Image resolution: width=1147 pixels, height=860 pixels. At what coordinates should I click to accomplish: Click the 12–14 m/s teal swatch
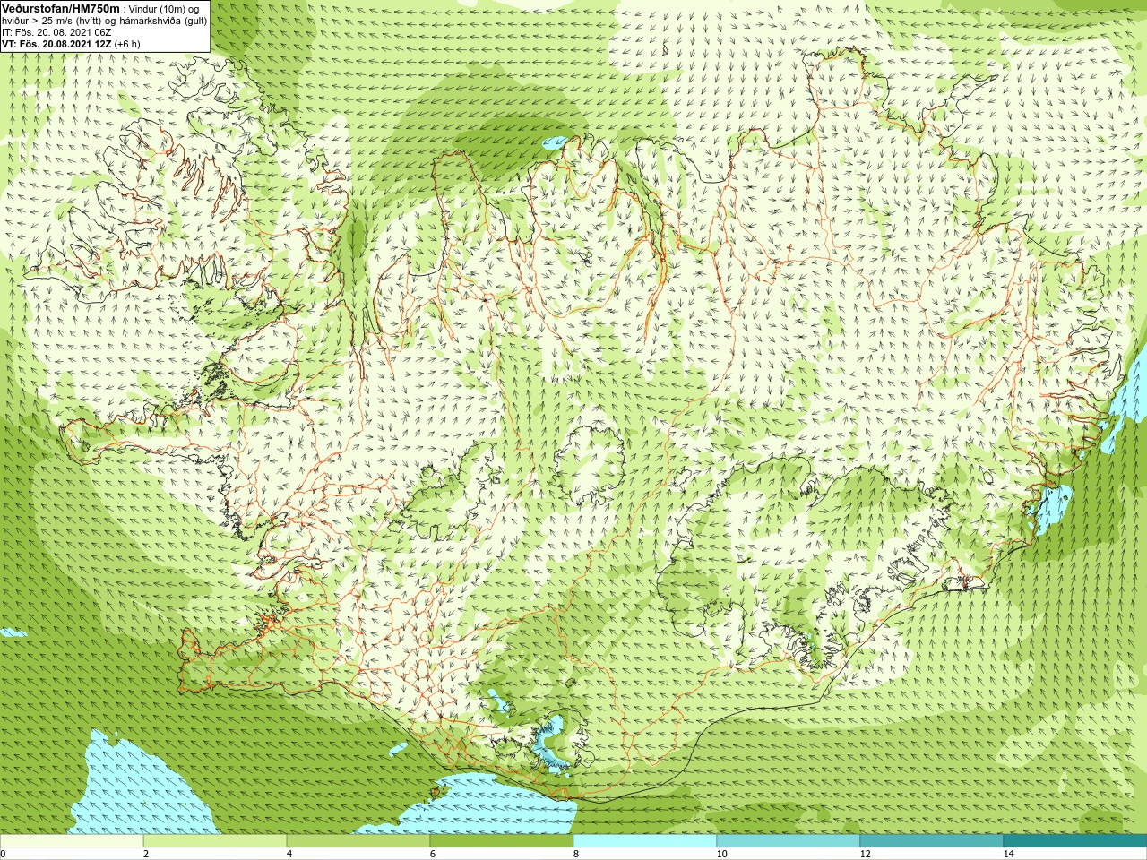(932, 841)
